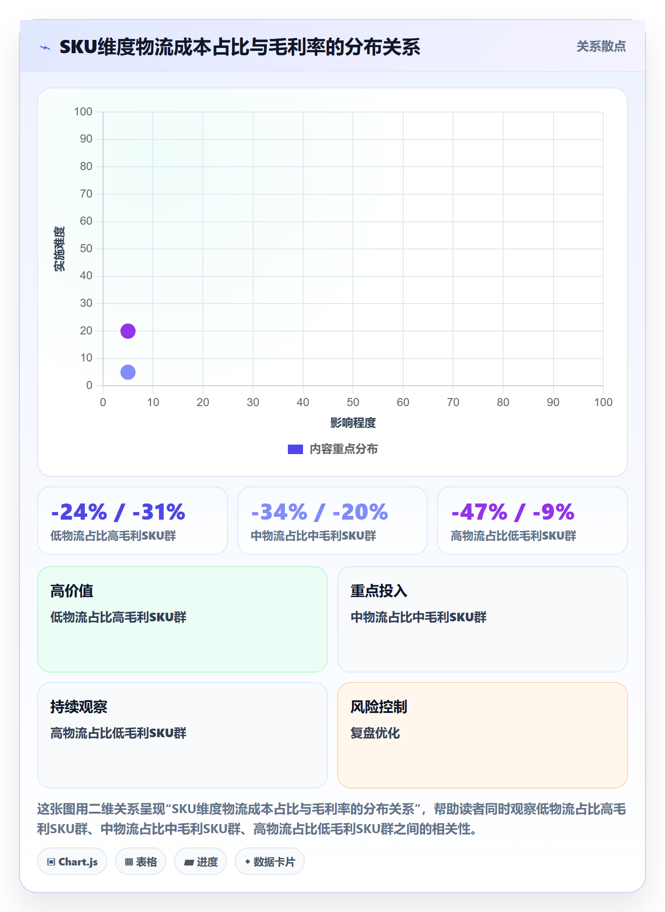
Task: Click the Chart.js tag chip
Action: click(x=72, y=862)
